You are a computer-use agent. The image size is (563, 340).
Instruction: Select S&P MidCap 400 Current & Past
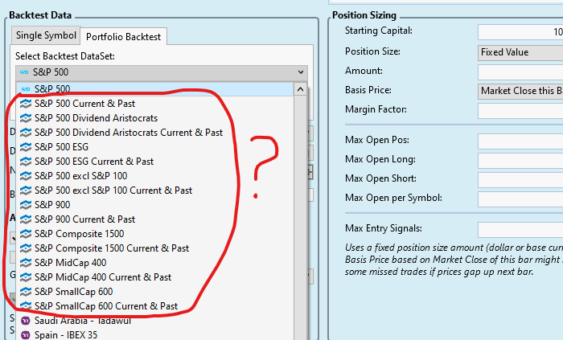coord(154,277)
